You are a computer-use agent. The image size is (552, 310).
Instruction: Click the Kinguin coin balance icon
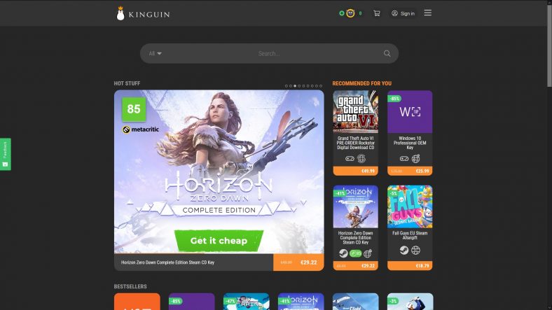tap(350, 13)
